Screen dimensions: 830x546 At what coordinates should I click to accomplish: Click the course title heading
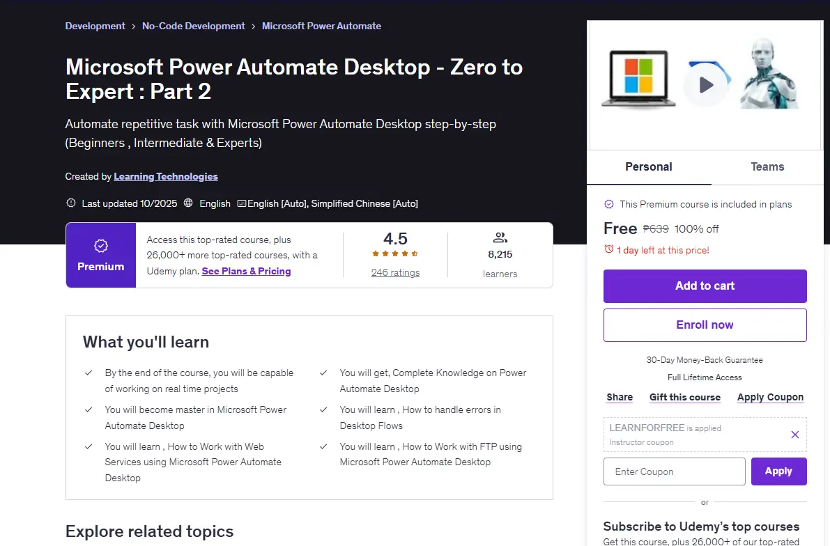coord(294,79)
